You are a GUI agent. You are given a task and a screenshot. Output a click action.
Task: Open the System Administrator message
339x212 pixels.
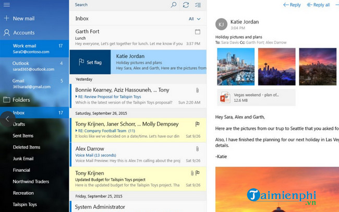coord(138,207)
